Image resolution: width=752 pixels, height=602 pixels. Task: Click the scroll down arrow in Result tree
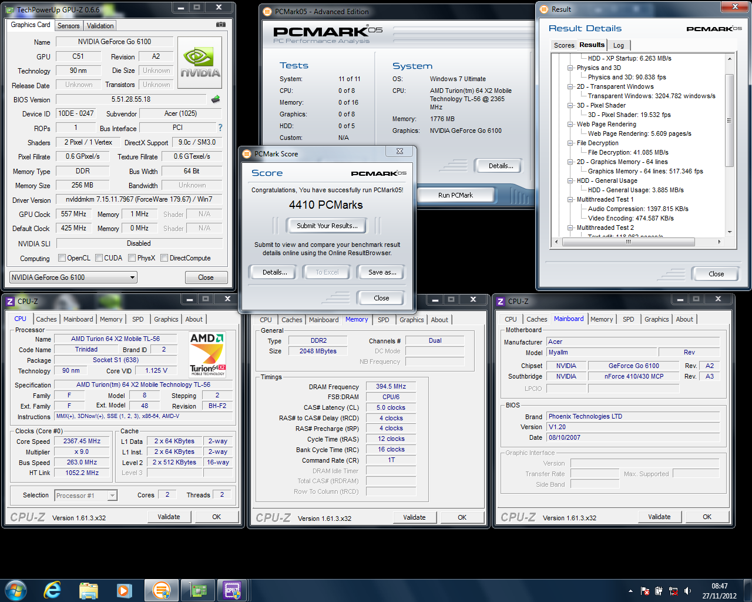730,232
